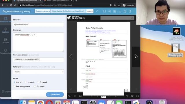This screenshot has width=185, height=104.
Task: Open OBS from the Dock
Action: coord(149,102)
